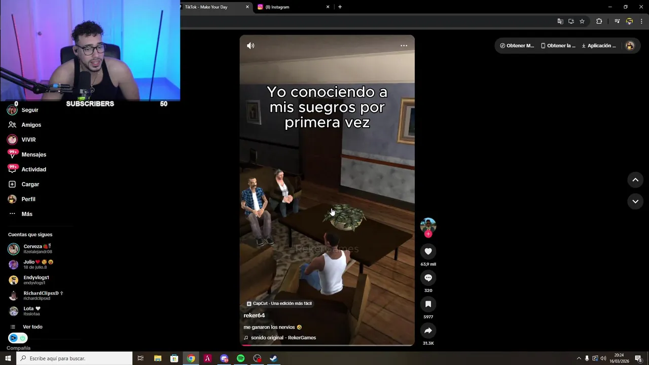
Task: Click the Aplicación download button
Action: point(599,46)
